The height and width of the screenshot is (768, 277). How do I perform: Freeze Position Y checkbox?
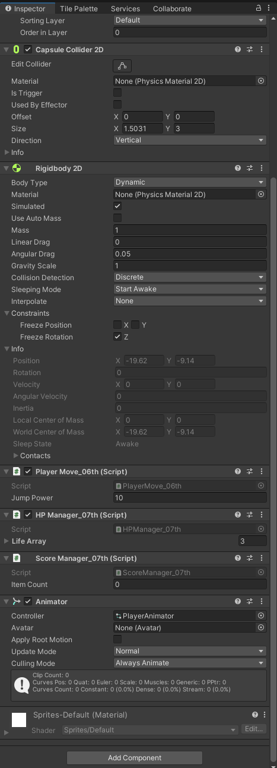point(135,325)
